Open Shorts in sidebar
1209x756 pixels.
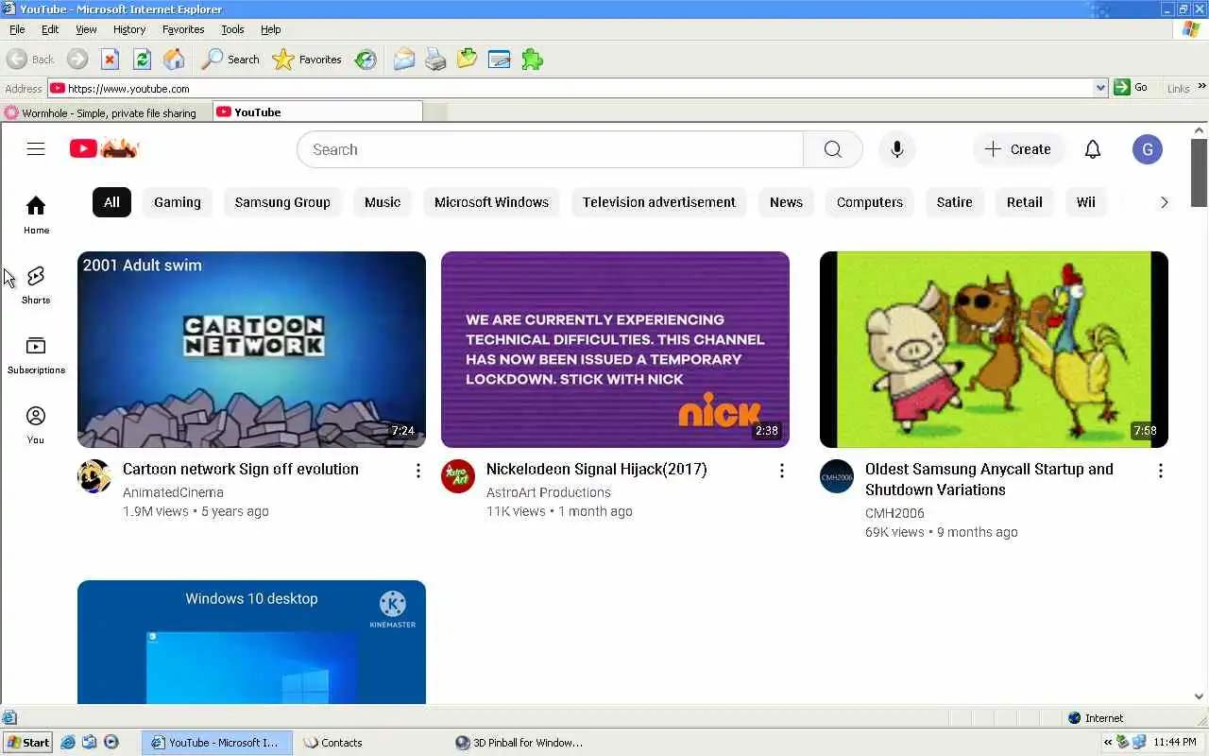pos(36,284)
